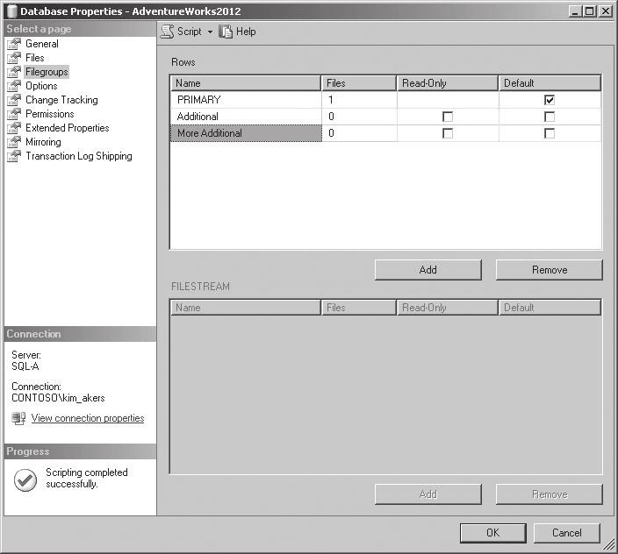The width and height of the screenshot is (618, 554).
Task: Open the Permissions page
Action: 50,114
